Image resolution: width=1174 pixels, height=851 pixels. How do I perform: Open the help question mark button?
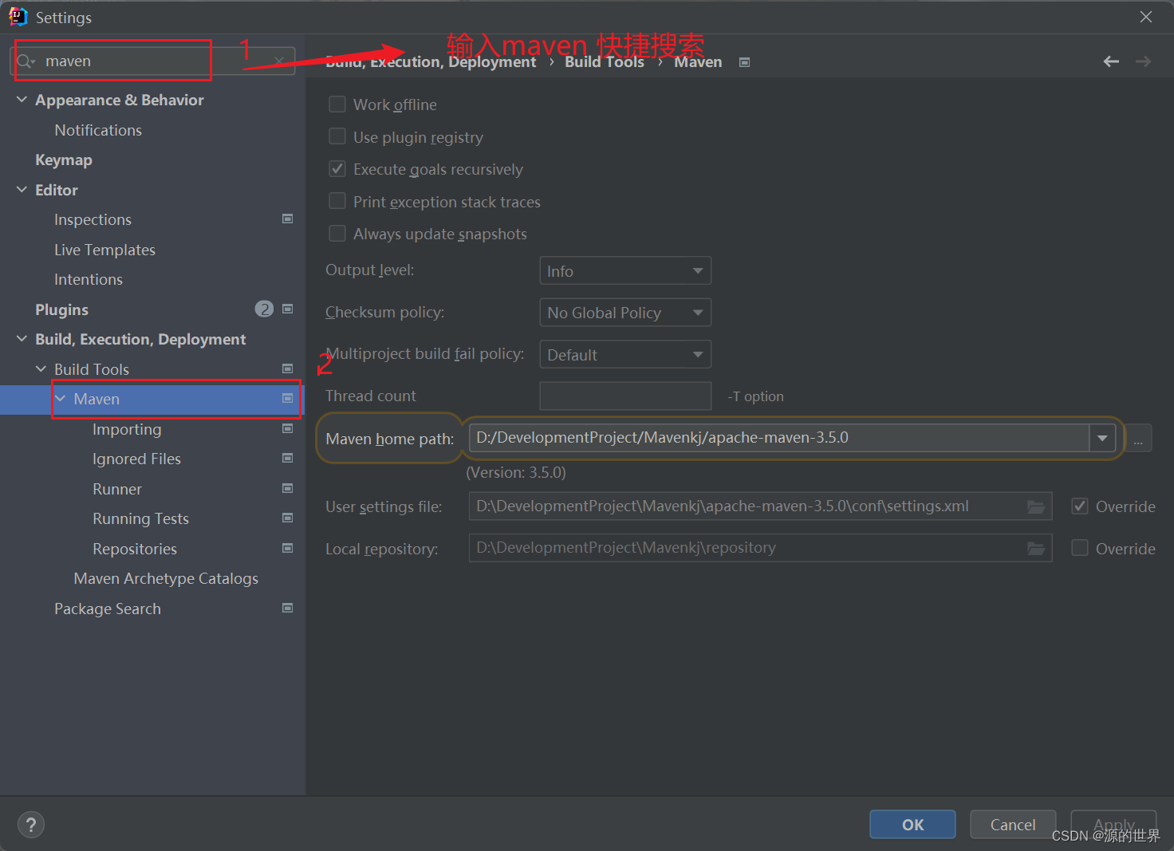tap(31, 825)
